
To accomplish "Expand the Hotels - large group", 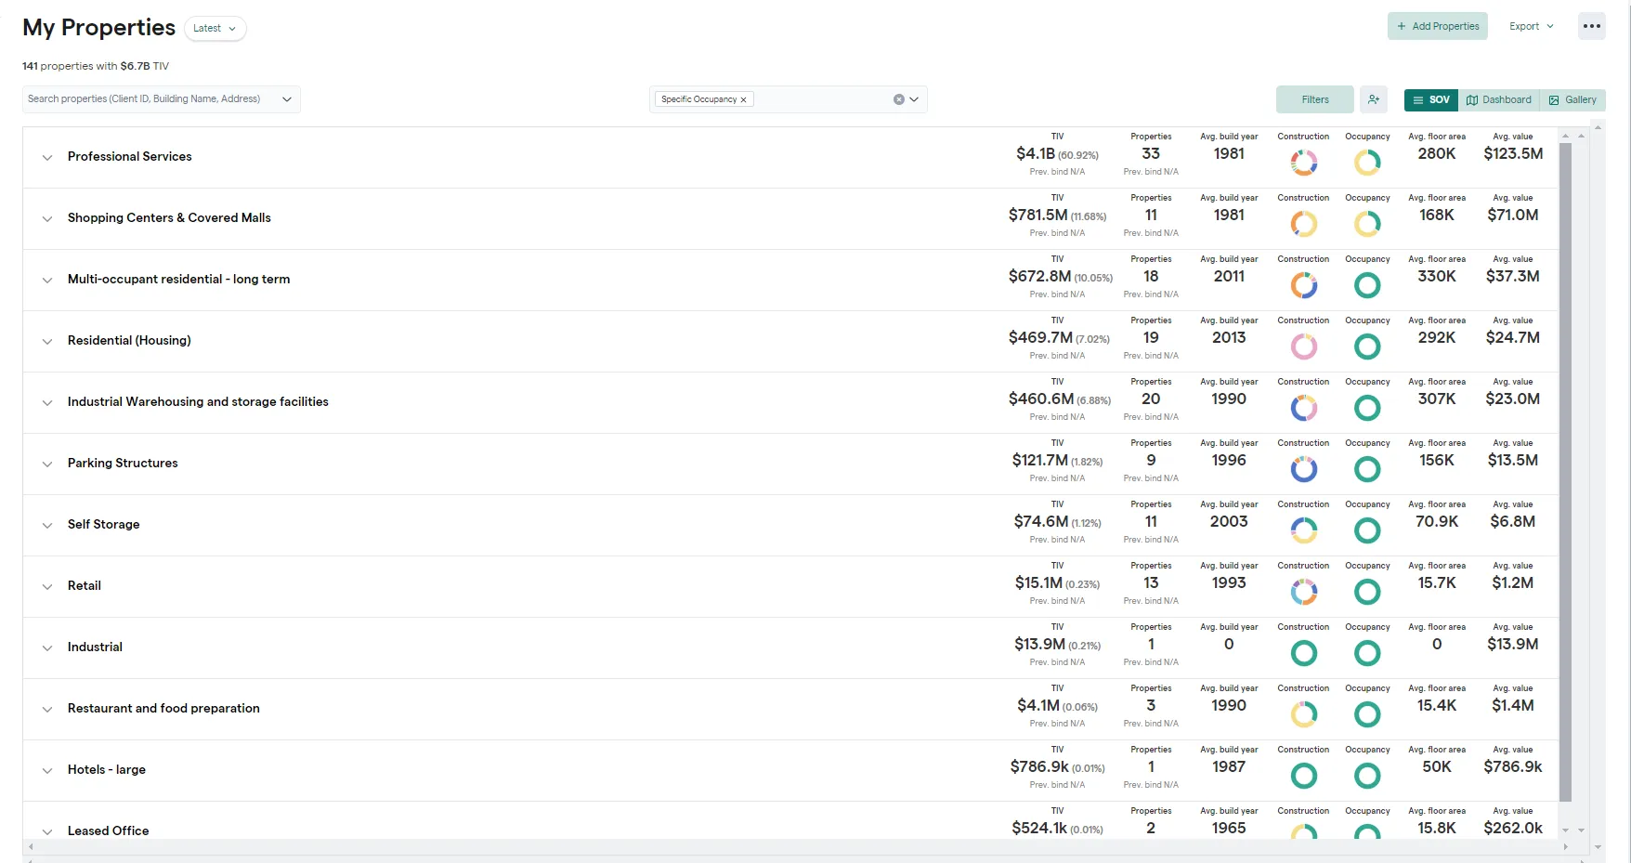I will point(47,770).
